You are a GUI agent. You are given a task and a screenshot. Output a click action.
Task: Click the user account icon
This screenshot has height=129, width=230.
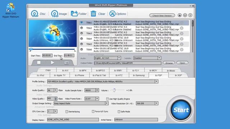pos(180,15)
